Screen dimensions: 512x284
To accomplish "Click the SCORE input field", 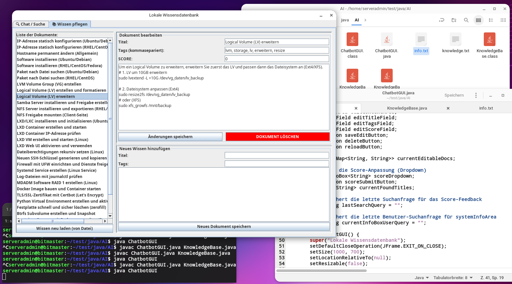I will tap(277, 59).
